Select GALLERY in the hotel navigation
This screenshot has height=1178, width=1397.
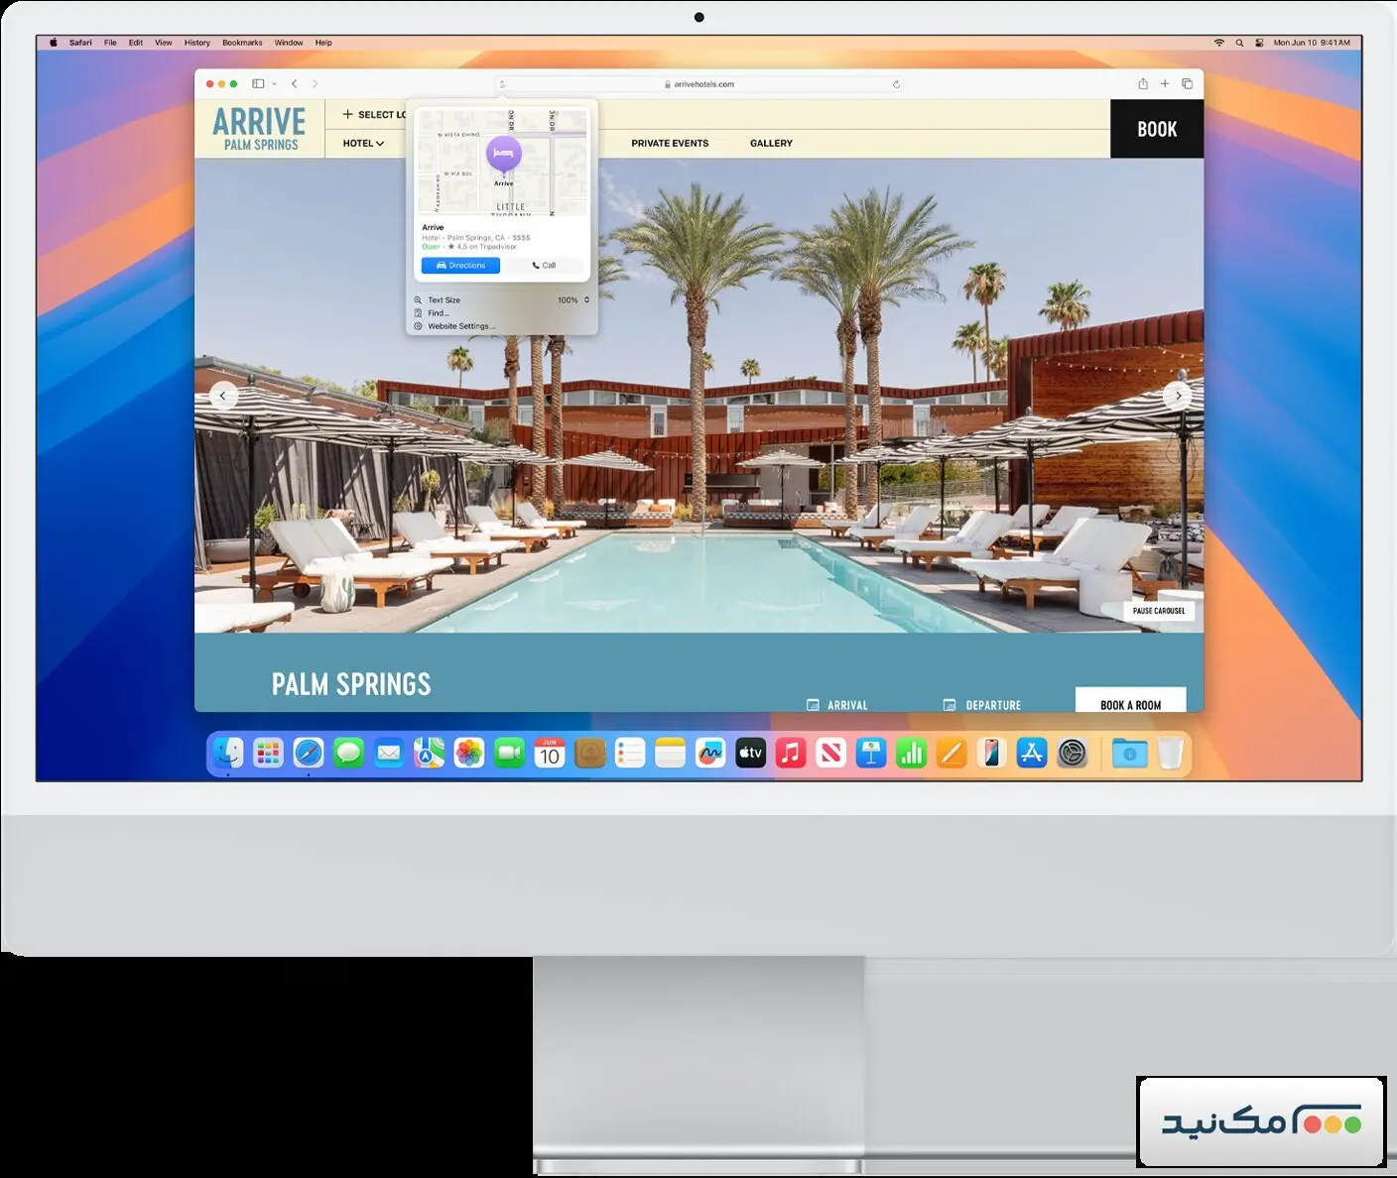point(771,143)
